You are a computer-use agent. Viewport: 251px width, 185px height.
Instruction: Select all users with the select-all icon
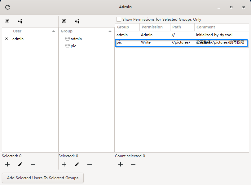pos(7,21)
